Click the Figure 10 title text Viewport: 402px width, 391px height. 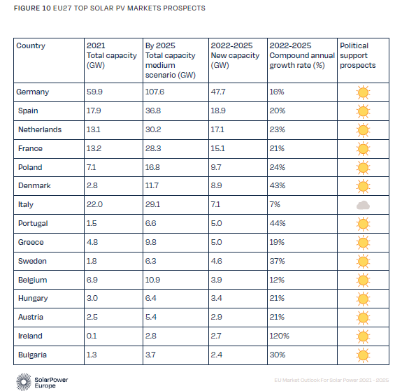click(x=110, y=8)
